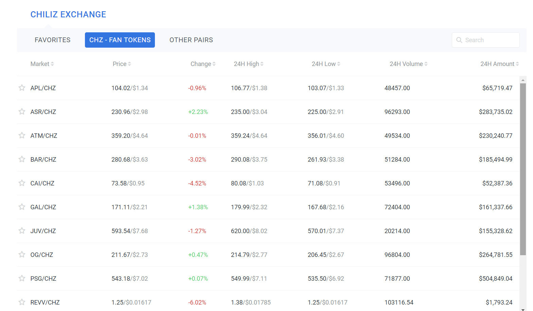Mark PSG/CHZ as favorite star
Screen dimensions: 533x311
pos(22,278)
